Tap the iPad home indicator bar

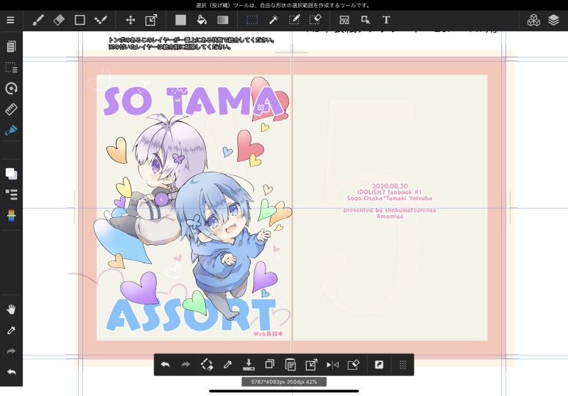(x=284, y=391)
